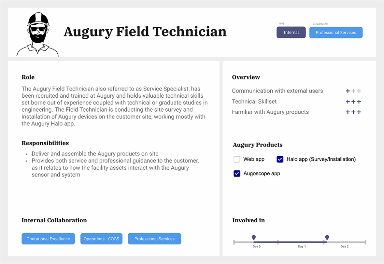Click the Communication with external users plus rating
Screen dimensions: 384x264
[353, 91]
